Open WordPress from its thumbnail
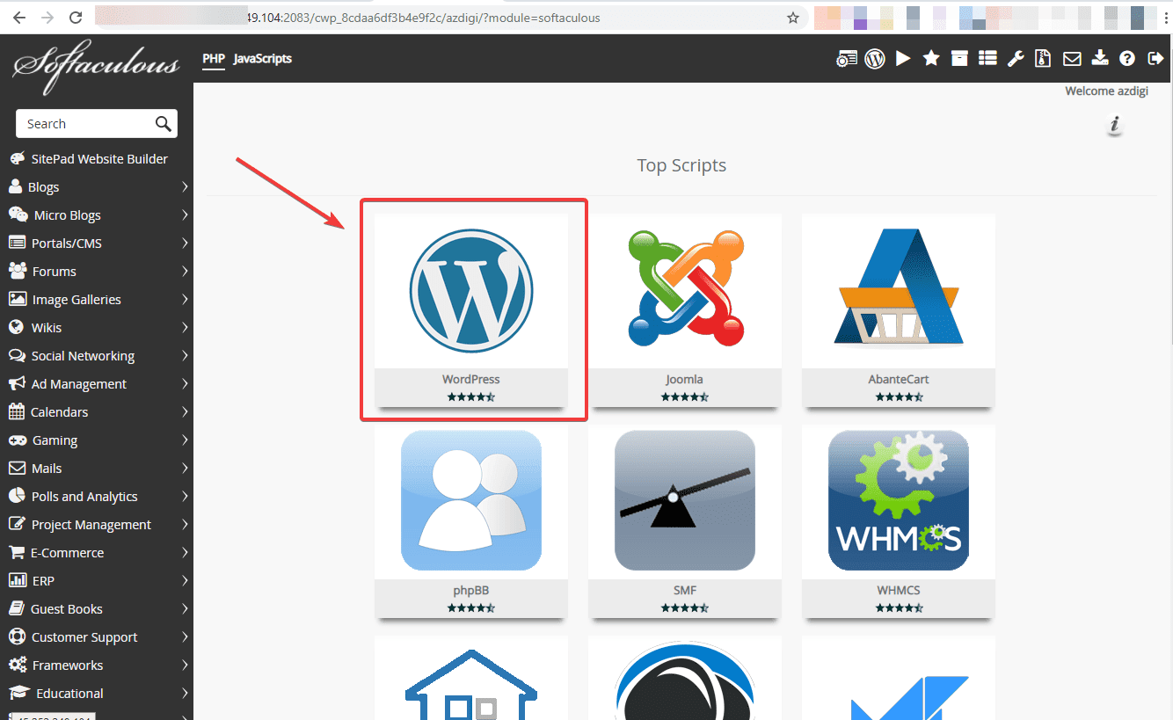The height and width of the screenshot is (720, 1173). click(470, 290)
